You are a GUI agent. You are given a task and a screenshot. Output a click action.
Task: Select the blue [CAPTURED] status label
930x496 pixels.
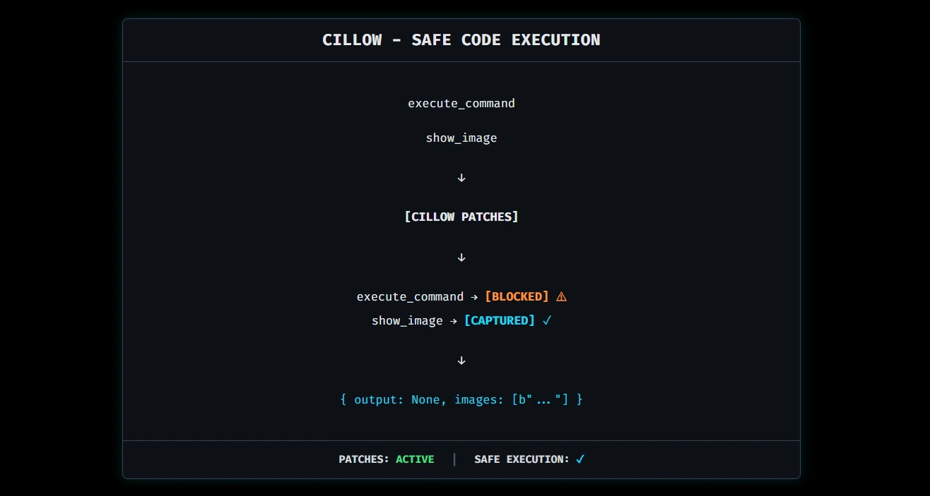click(499, 320)
